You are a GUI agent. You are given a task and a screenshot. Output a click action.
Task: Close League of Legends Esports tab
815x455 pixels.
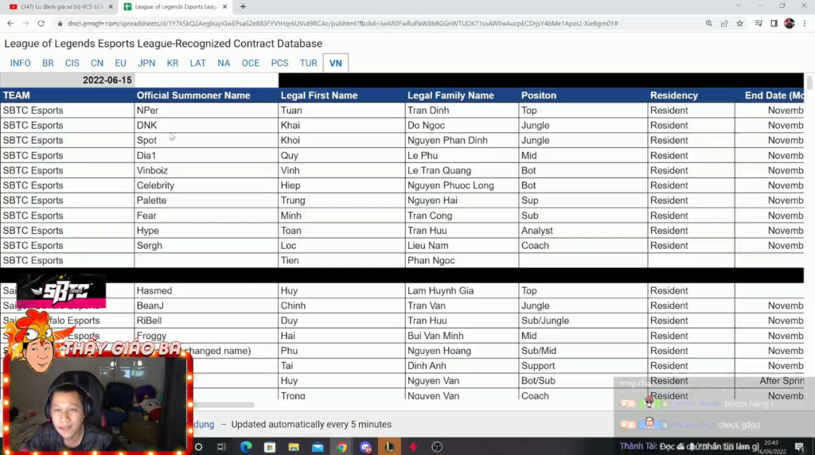click(x=224, y=6)
